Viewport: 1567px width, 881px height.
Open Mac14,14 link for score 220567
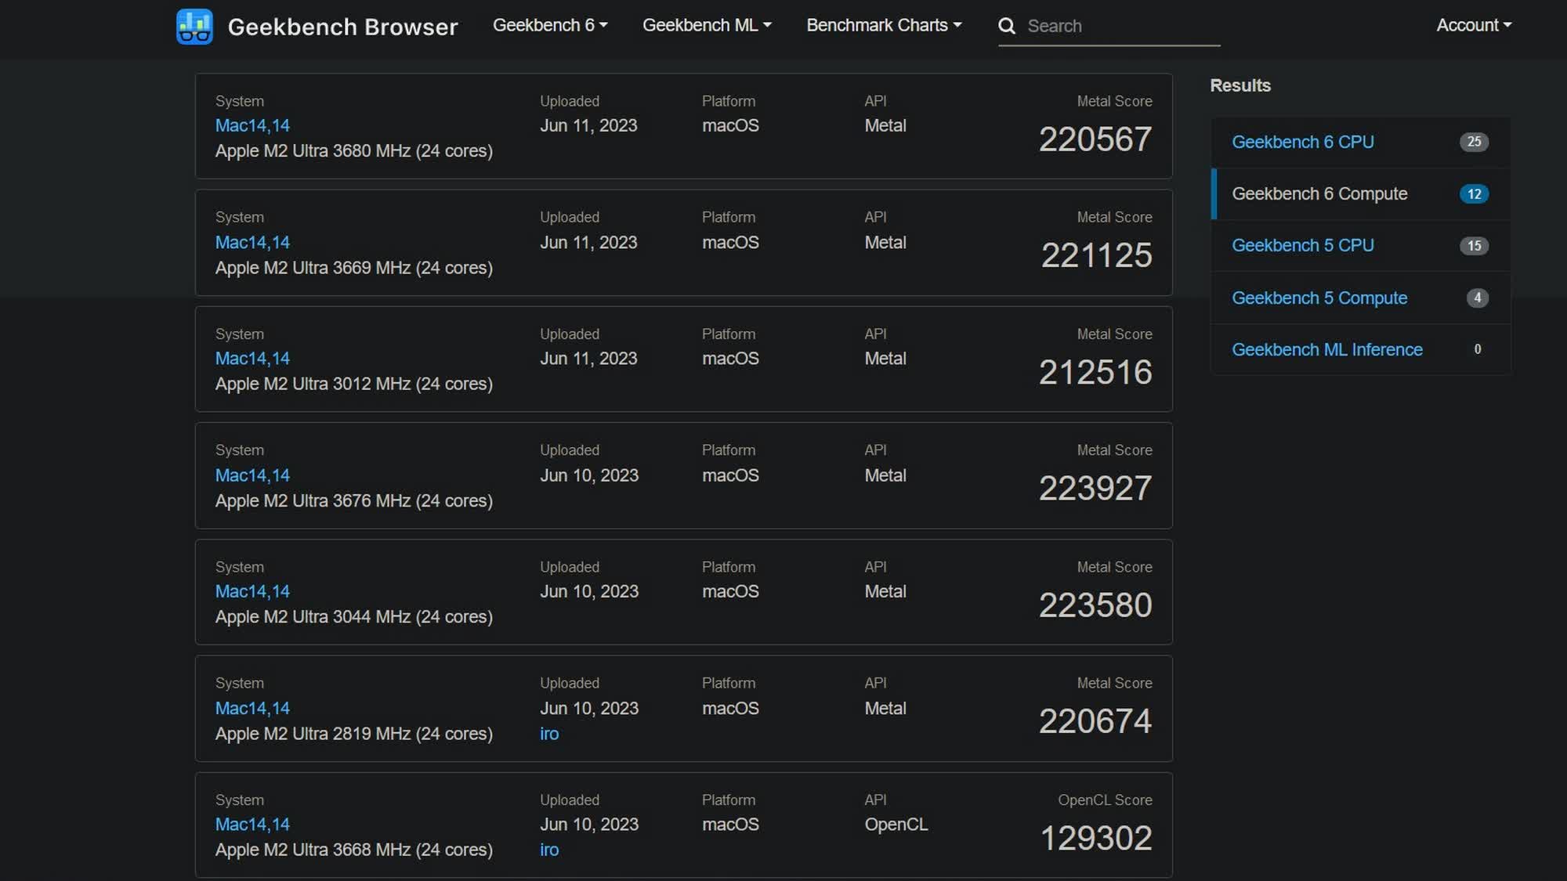click(x=252, y=125)
